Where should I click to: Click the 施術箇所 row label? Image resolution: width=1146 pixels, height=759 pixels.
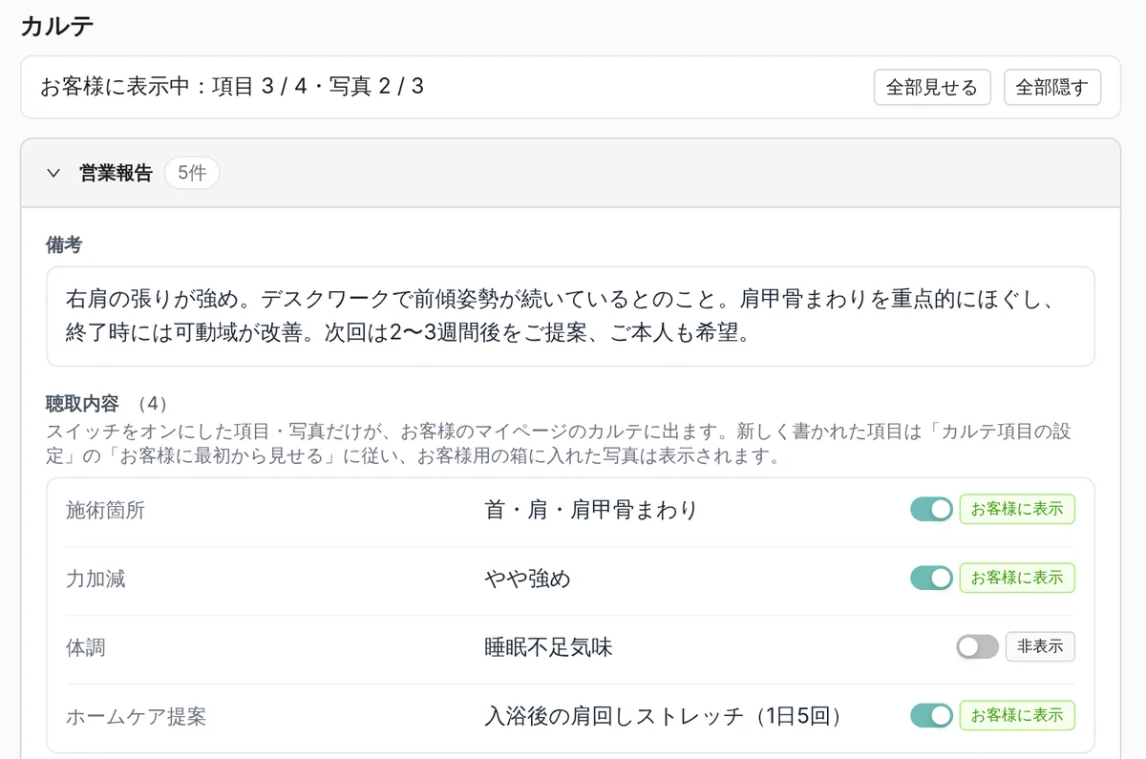(x=105, y=511)
